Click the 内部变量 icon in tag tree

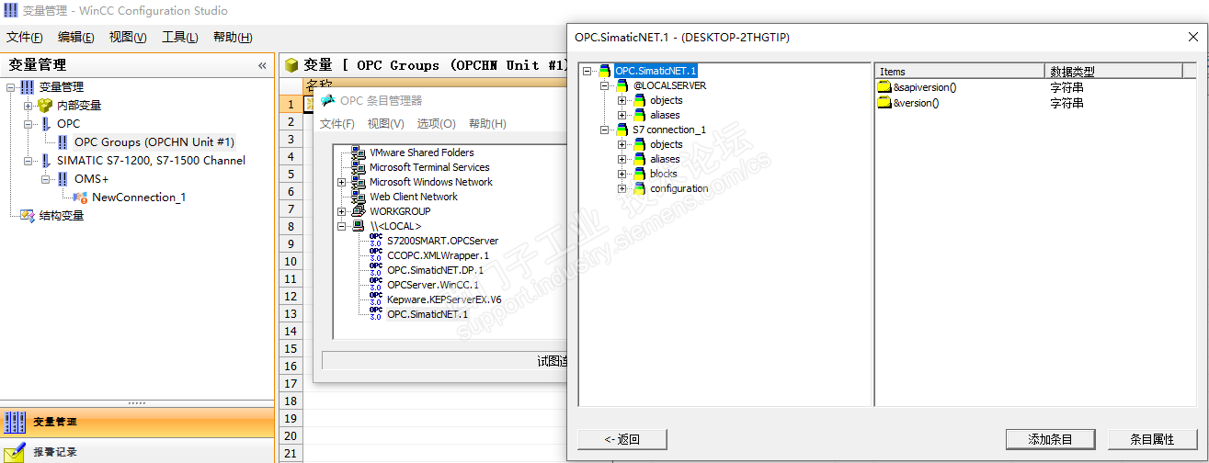point(45,106)
